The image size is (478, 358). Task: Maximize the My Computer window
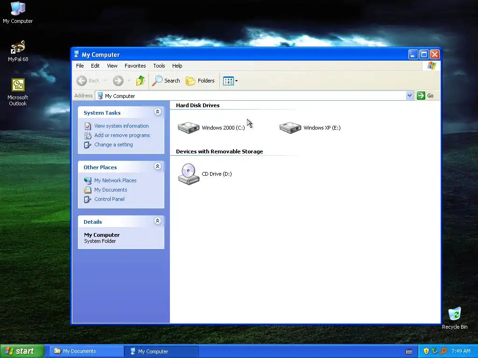click(424, 55)
